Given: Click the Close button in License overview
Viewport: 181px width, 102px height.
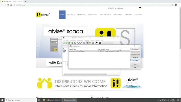Looking at the screenshot, I should (x=135, y=65).
